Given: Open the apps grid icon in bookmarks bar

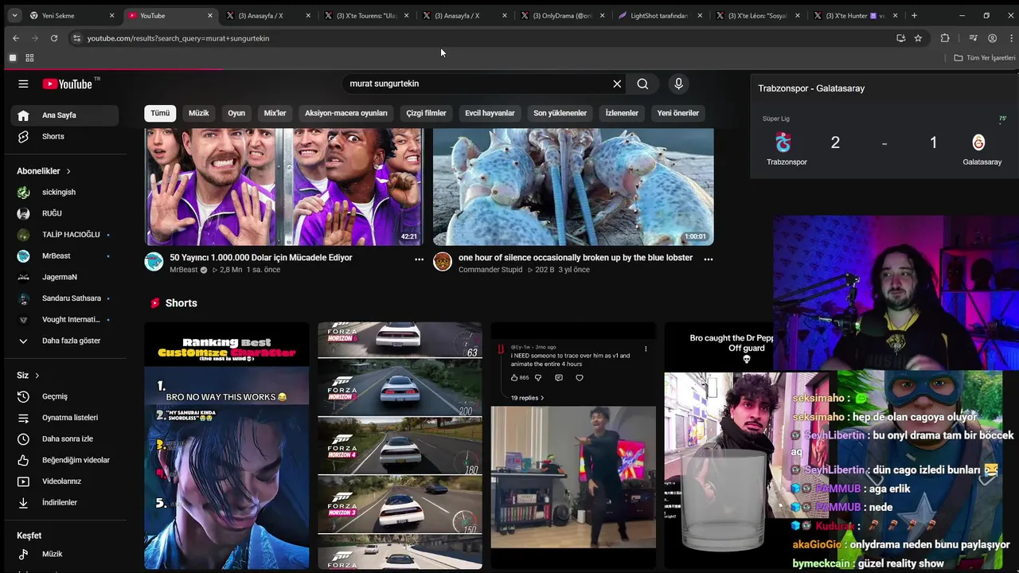Looking at the screenshot, I should point(29,58).
